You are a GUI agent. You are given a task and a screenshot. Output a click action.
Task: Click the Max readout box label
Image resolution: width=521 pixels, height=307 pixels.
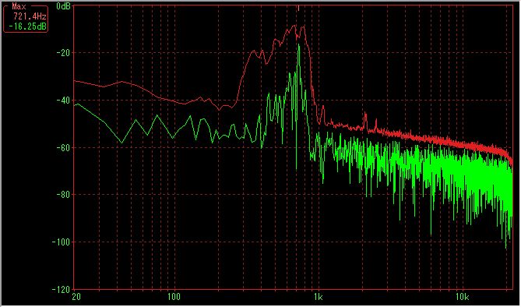click(19, 6)
